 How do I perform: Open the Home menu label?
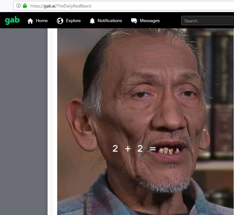[42, 21]
